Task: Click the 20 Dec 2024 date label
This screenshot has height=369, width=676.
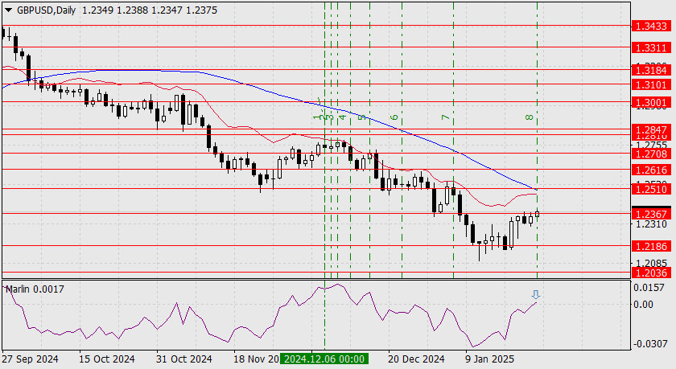Action: (x=416, y=359)
